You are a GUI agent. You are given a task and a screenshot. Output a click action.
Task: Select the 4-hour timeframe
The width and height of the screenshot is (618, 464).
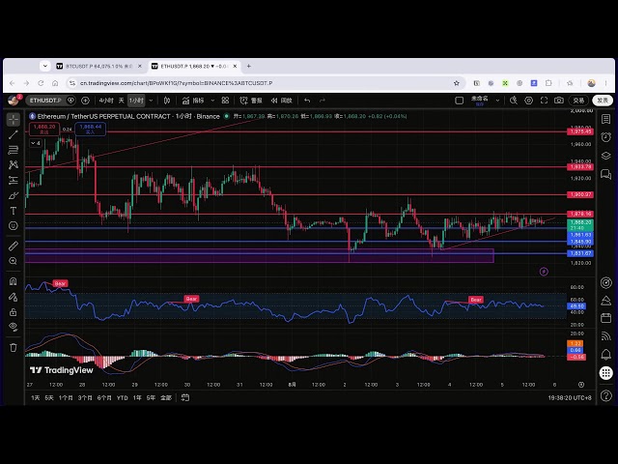pyautogui.click(x=106, y=101)
